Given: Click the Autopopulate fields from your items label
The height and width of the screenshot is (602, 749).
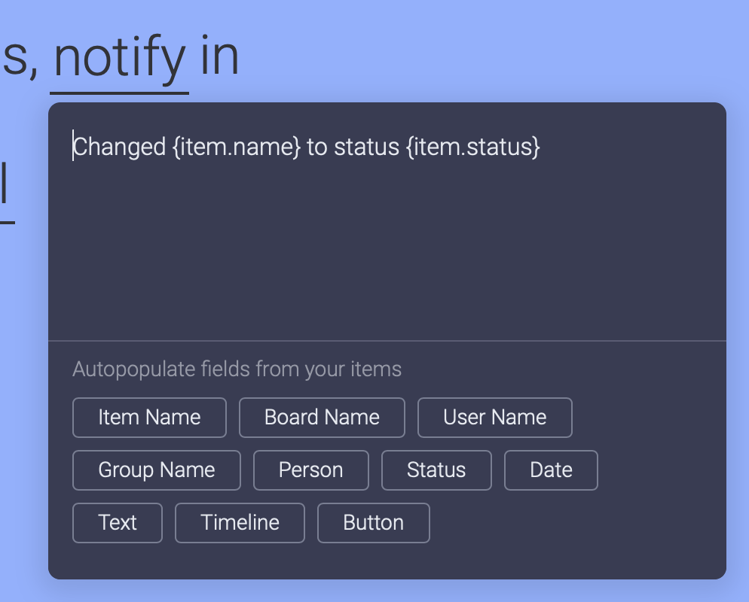Looking at the screenshot, I should pos(237,369).
